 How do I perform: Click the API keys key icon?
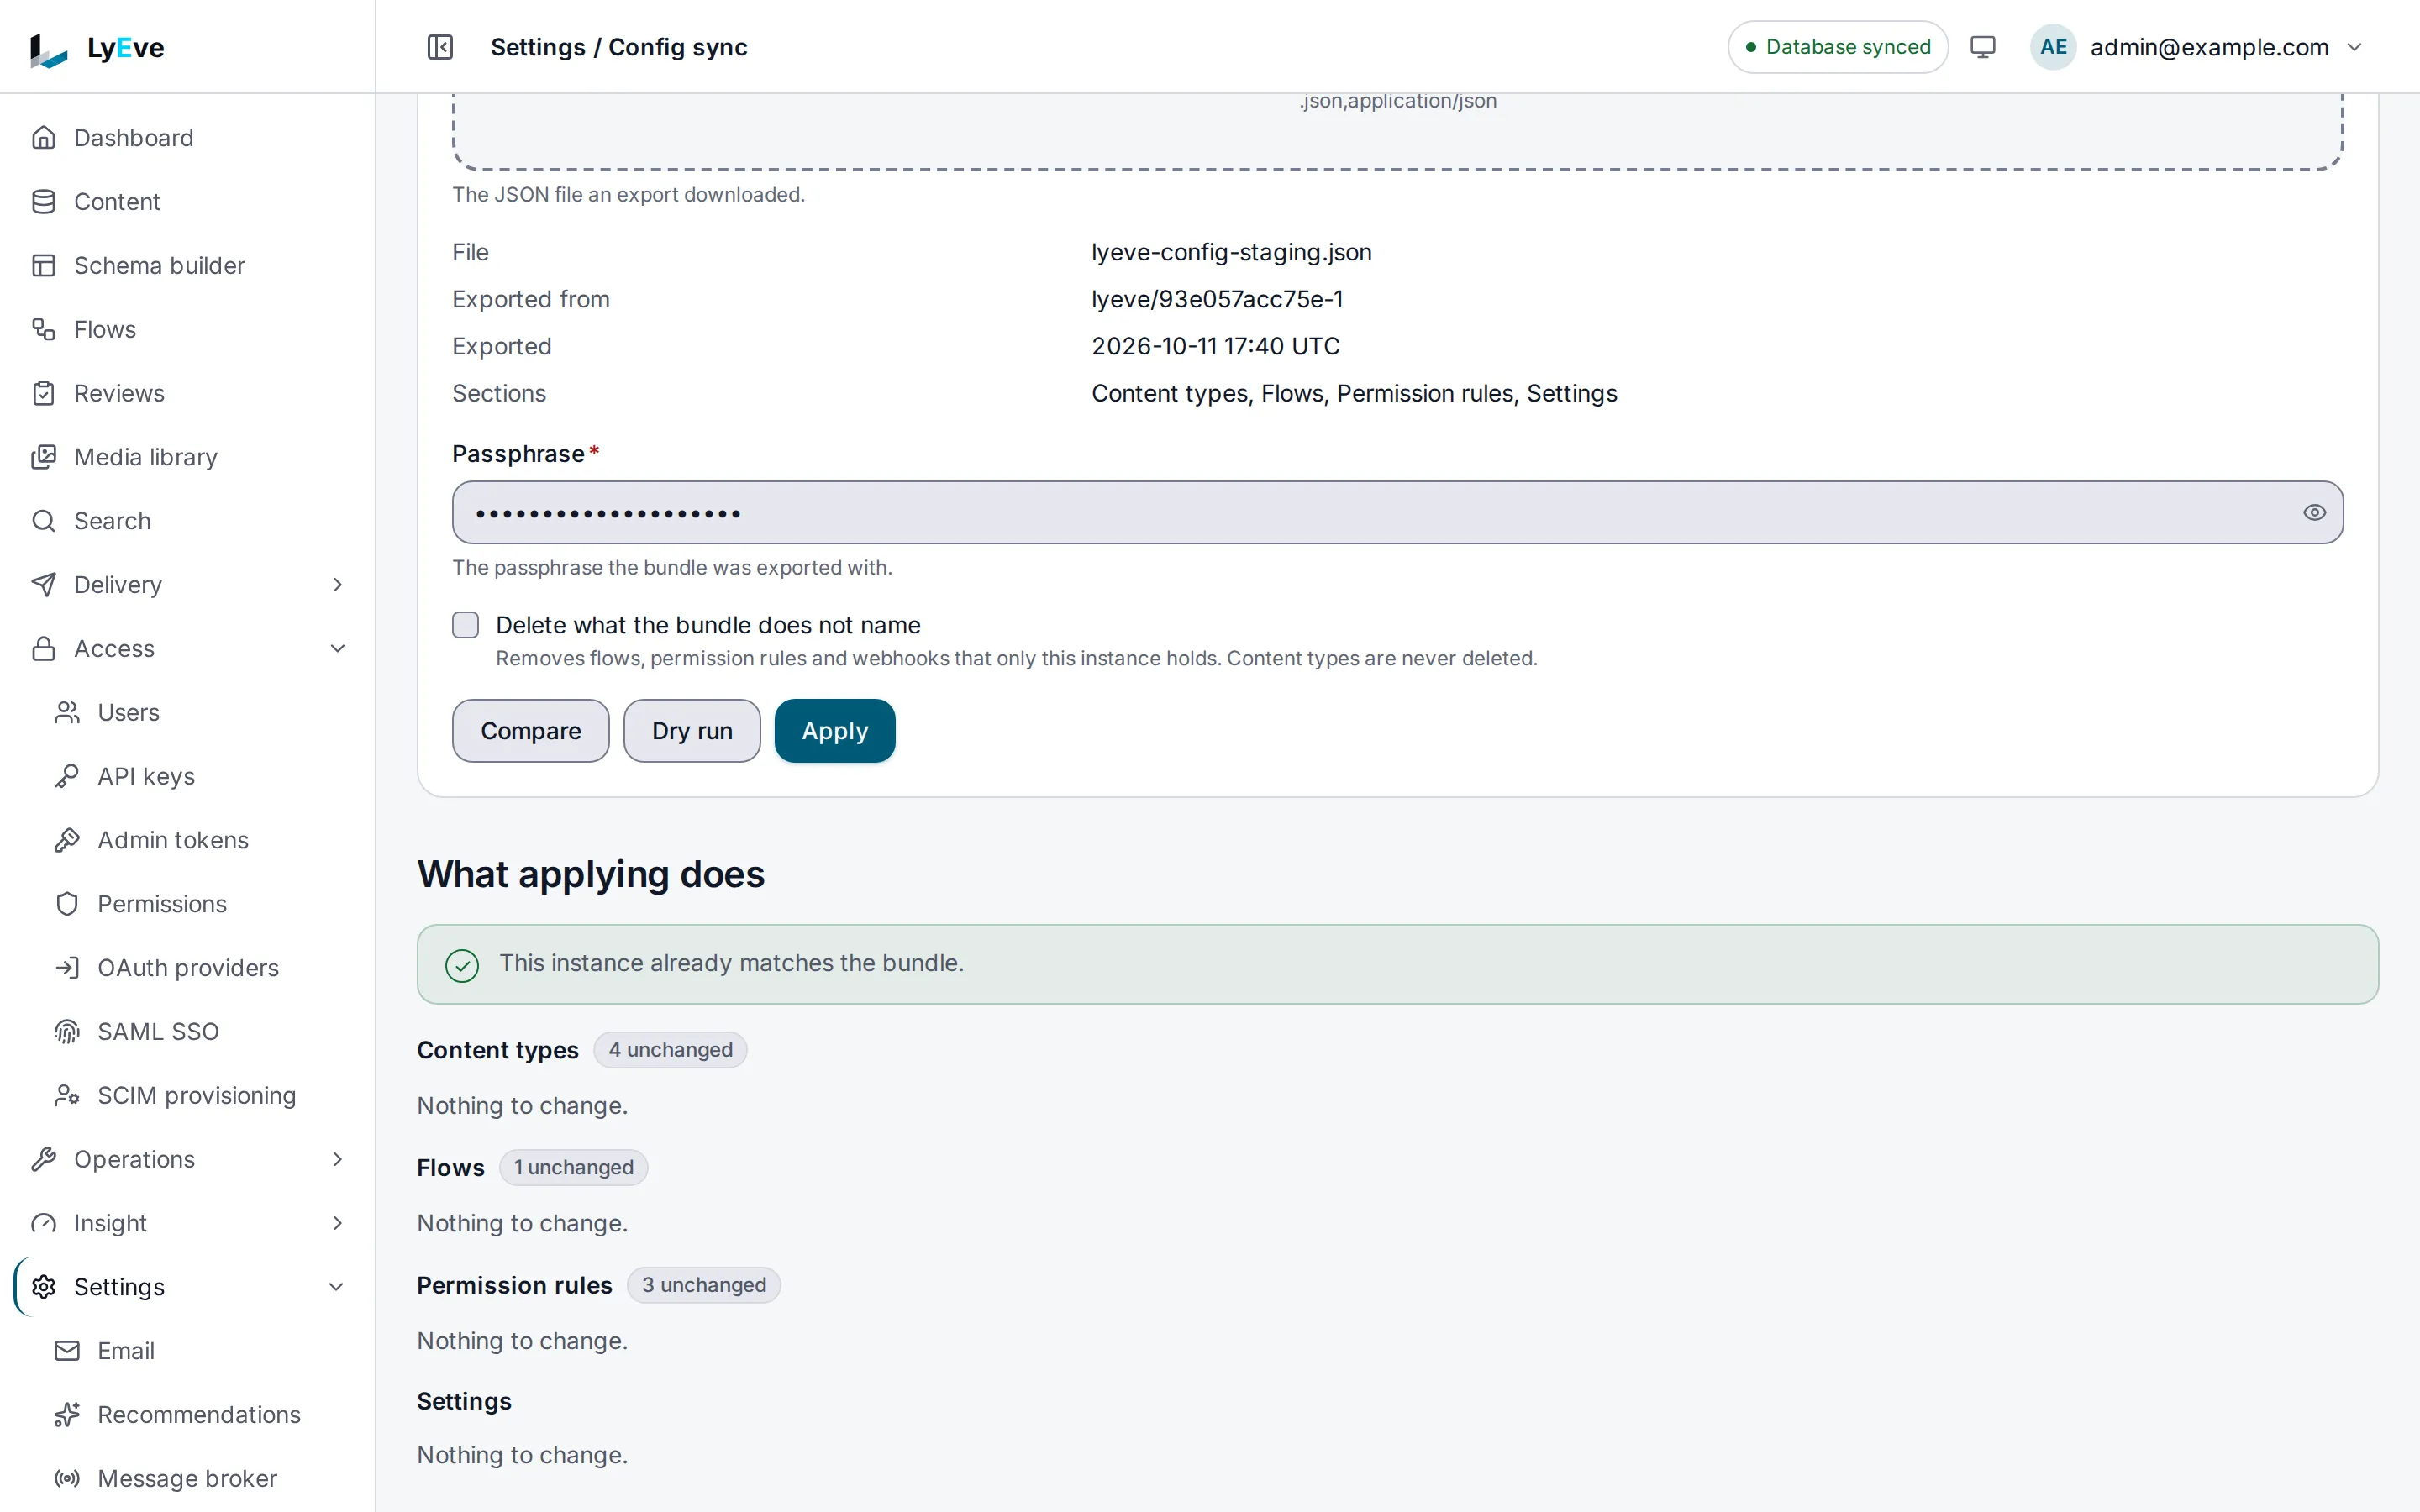[67, 776]
